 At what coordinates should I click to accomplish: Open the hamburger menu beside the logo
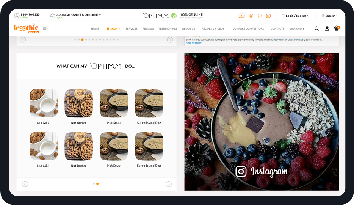click(45, 28)
